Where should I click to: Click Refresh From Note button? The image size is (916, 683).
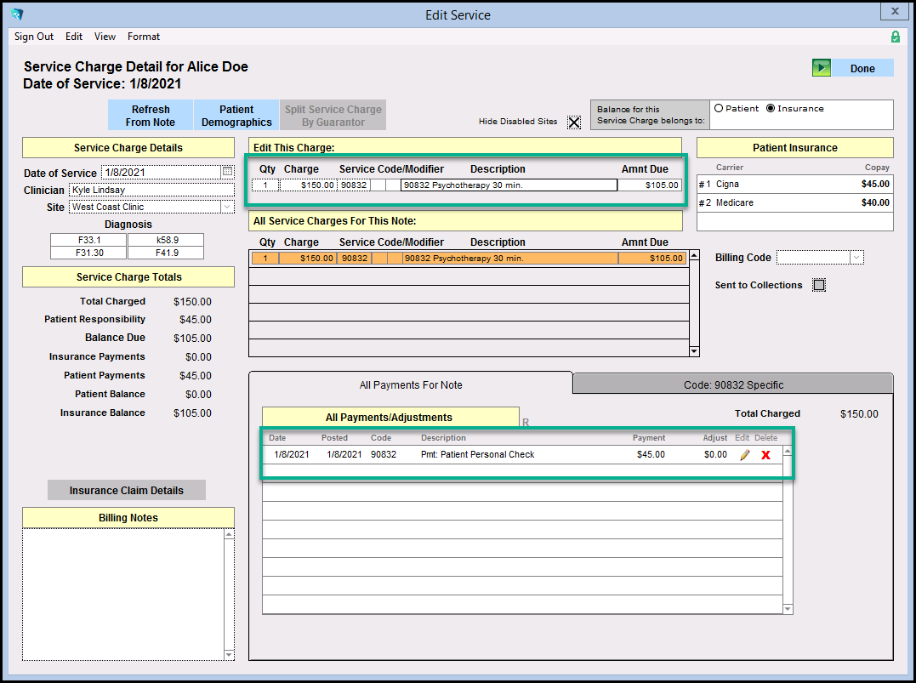pos(151,116)
